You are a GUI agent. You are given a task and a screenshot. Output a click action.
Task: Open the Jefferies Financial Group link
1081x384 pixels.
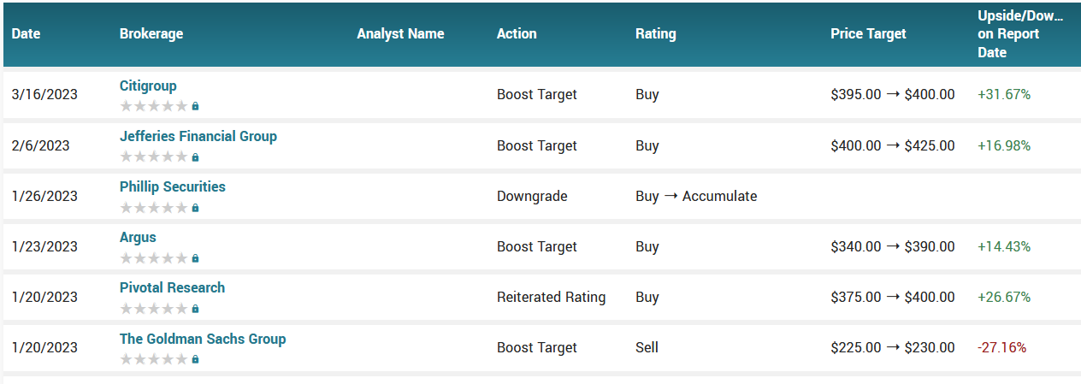tap(198, 136)
